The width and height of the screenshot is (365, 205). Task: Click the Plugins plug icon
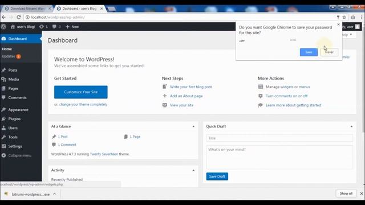[x=3, y=119]
